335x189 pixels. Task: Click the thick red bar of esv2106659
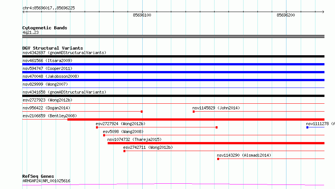click(196, 119)
